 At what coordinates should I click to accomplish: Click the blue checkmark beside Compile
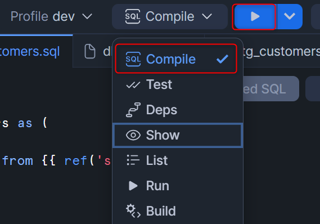[222, 59]
